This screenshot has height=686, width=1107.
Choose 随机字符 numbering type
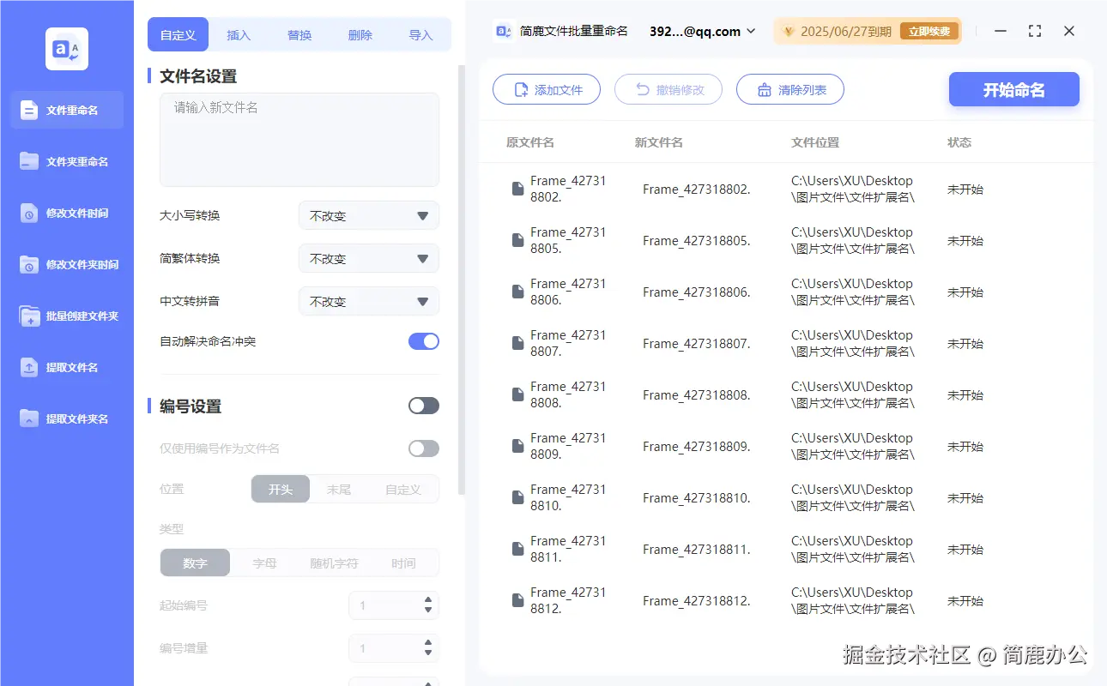click(x=334, y=563)
